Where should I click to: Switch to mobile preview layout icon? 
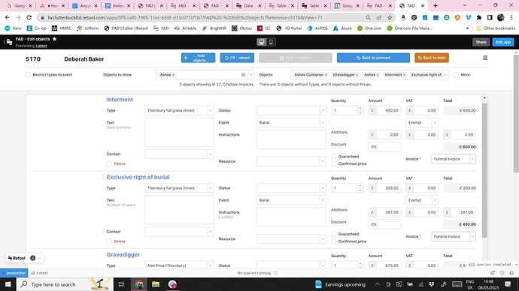pyautogui.click(x=271, y=42)
